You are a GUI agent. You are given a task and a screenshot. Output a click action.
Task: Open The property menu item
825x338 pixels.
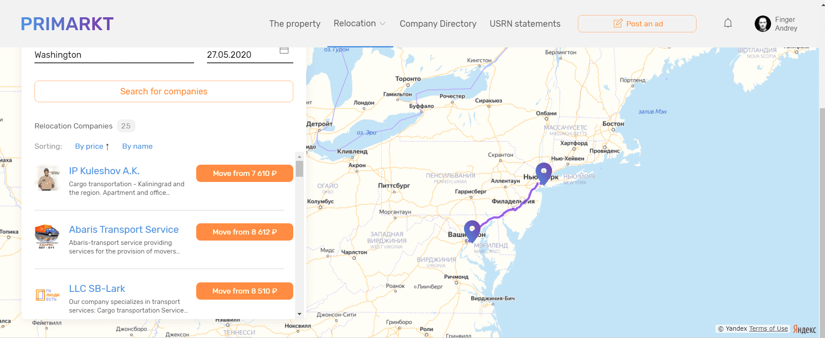point(295,24)
